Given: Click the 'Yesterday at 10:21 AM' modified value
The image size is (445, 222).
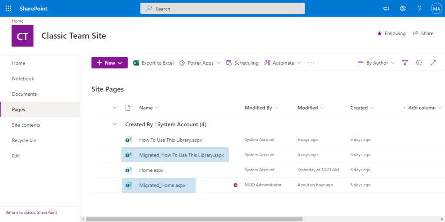Looking at the screenshot, I should pyautogui.click(x=318, y=170).
